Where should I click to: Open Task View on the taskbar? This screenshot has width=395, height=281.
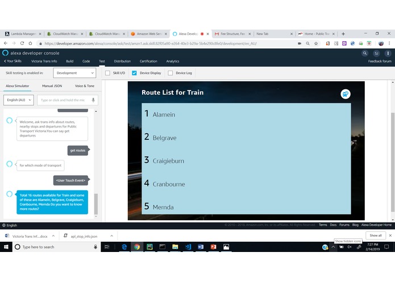(107, 247)
